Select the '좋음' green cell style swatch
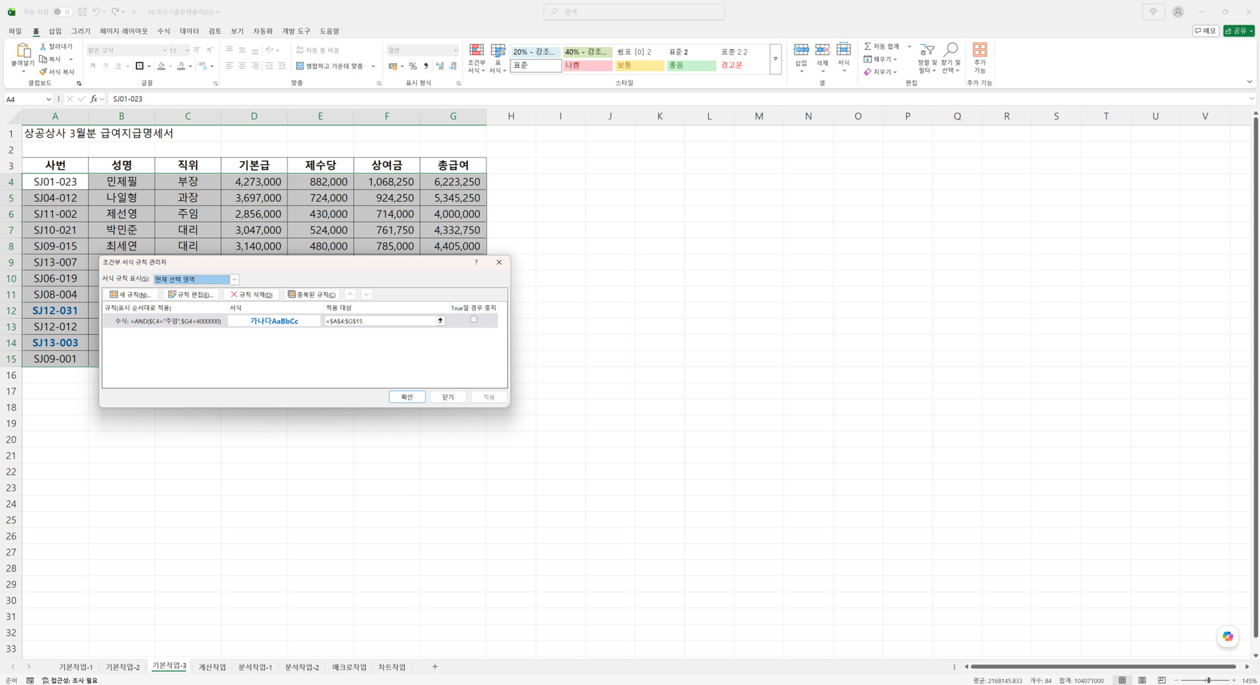The width and height of the screenshot is (1260, 685). click(691, 66)
